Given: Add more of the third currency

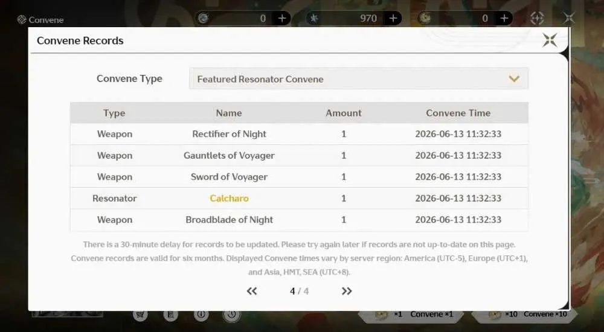Looking at the screenshot, I should tap(504, 18).
